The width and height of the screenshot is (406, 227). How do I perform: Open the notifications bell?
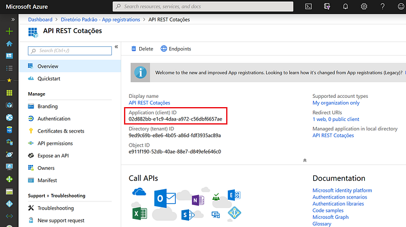[x=346, y=6]
